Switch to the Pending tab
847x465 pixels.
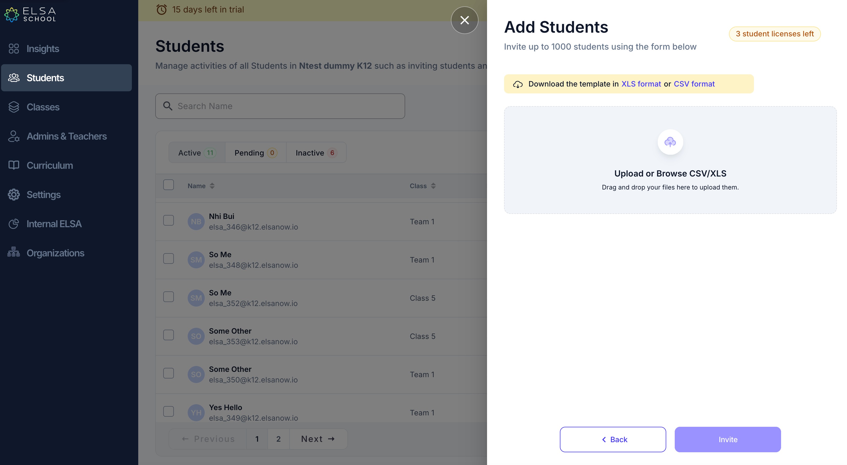click(x=255, y=153)
